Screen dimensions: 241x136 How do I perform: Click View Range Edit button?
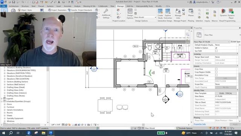pyautogui.click(x=226, y=78)
